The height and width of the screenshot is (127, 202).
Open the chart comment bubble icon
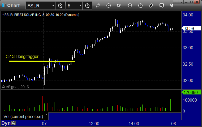click(x=162, y=6)
